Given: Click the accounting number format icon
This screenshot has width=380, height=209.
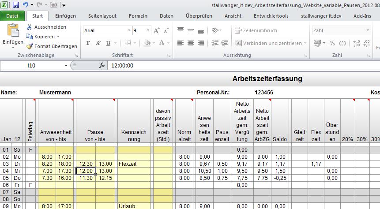Looking at the screenshot, I should point(317,43).
